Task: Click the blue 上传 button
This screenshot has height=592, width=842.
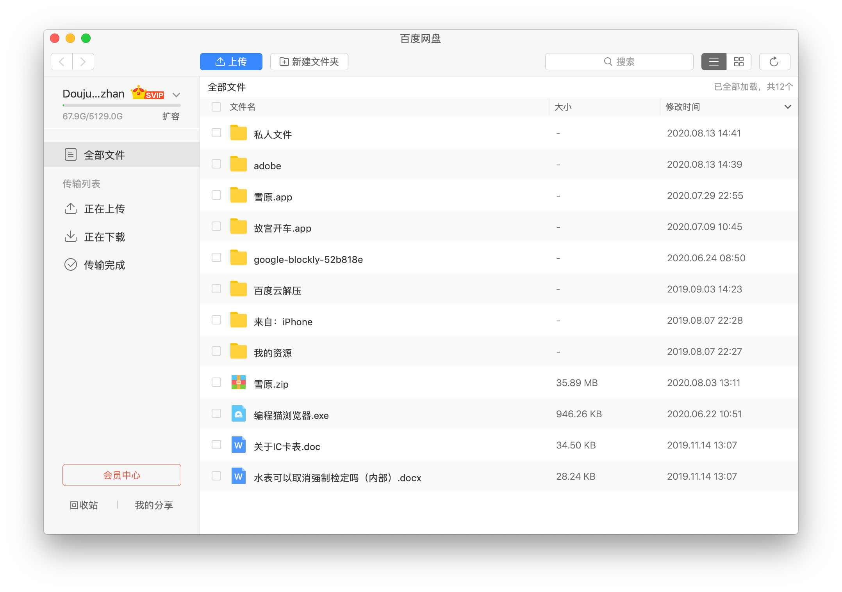Action: tap(231, 62)
